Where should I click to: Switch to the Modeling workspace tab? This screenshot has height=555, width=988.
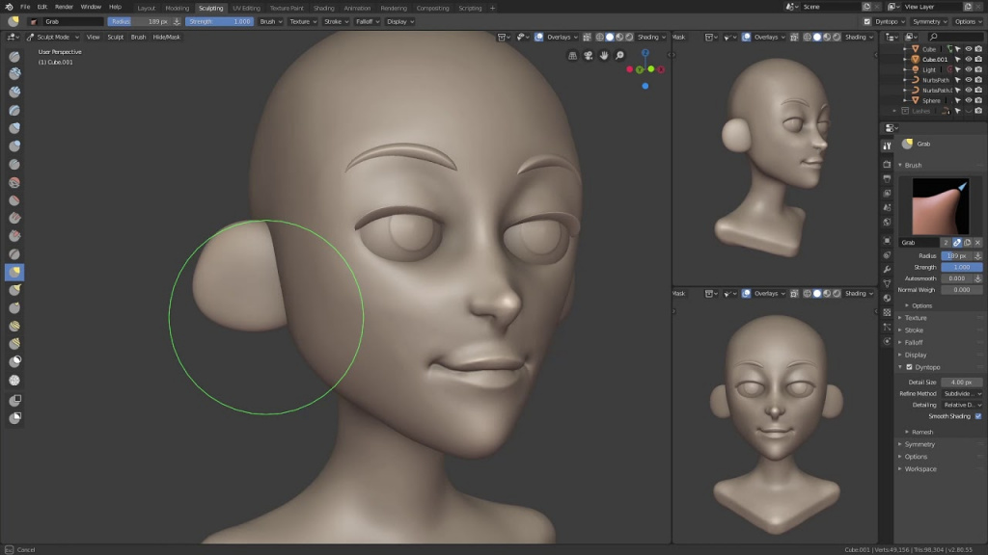click(x=178, y=8)
